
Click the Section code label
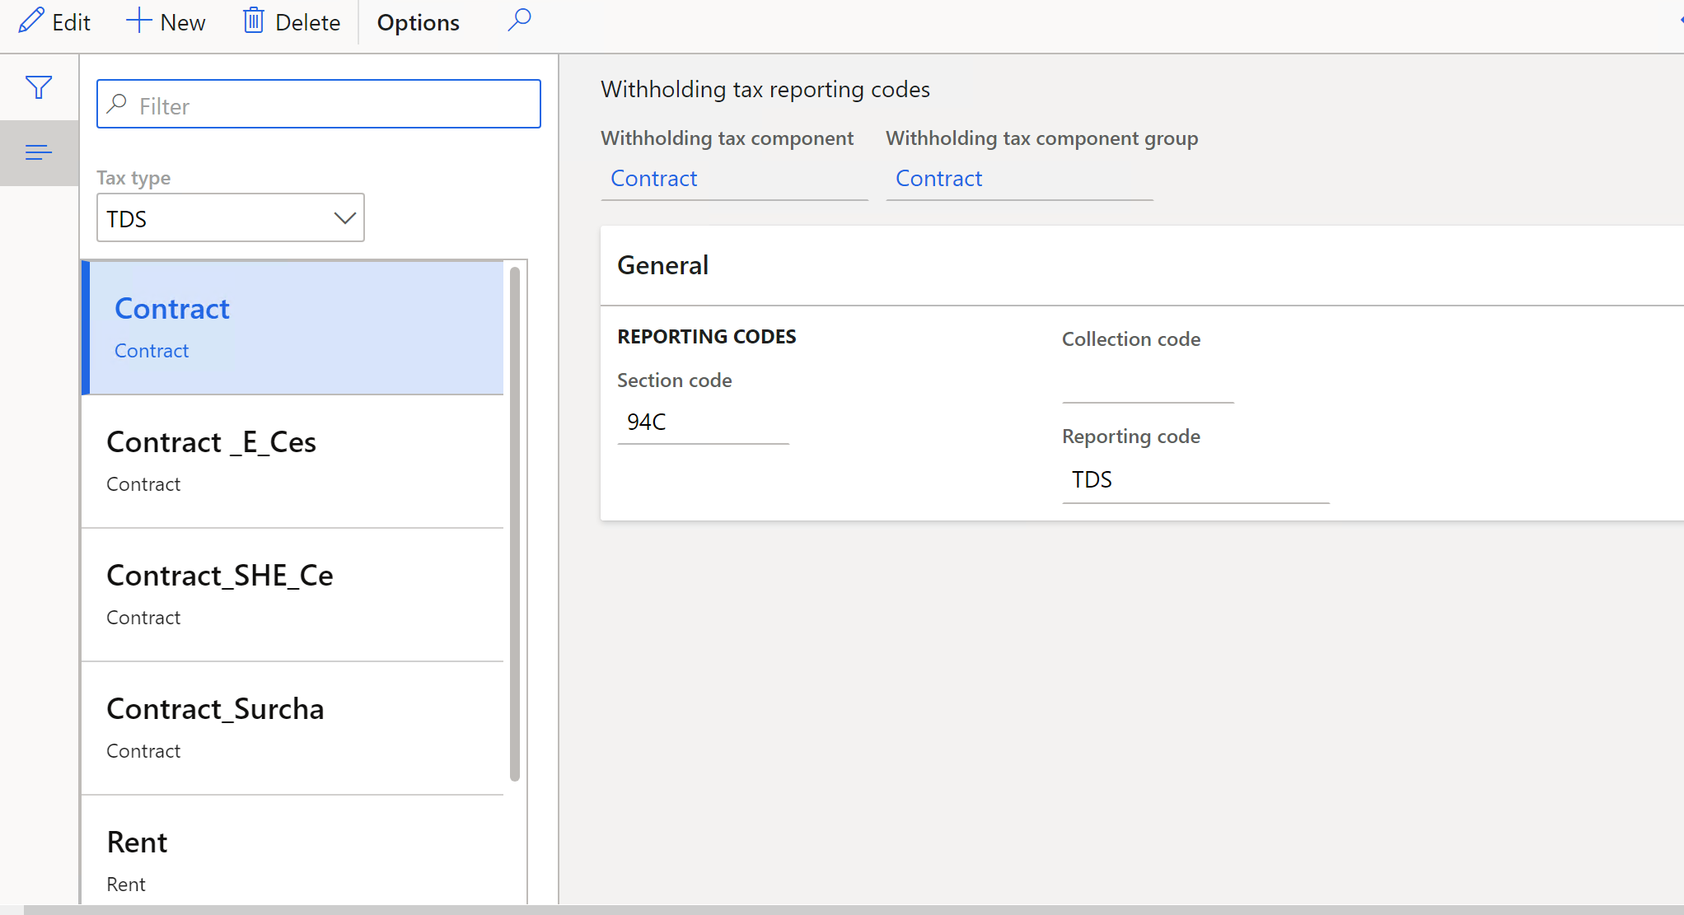coord(674,380)
